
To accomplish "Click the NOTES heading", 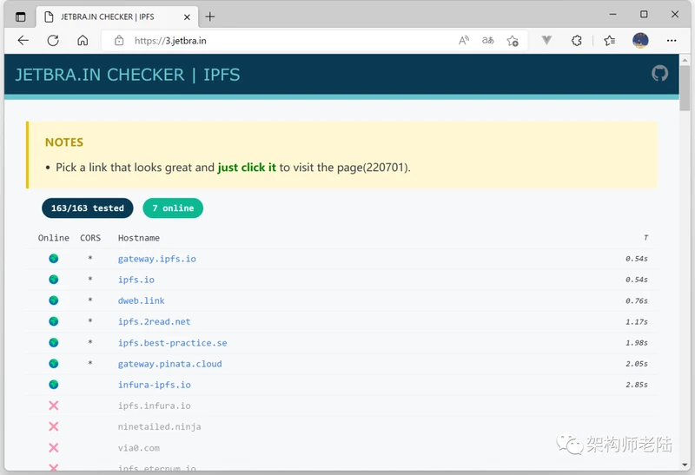I will pos(64,142).
